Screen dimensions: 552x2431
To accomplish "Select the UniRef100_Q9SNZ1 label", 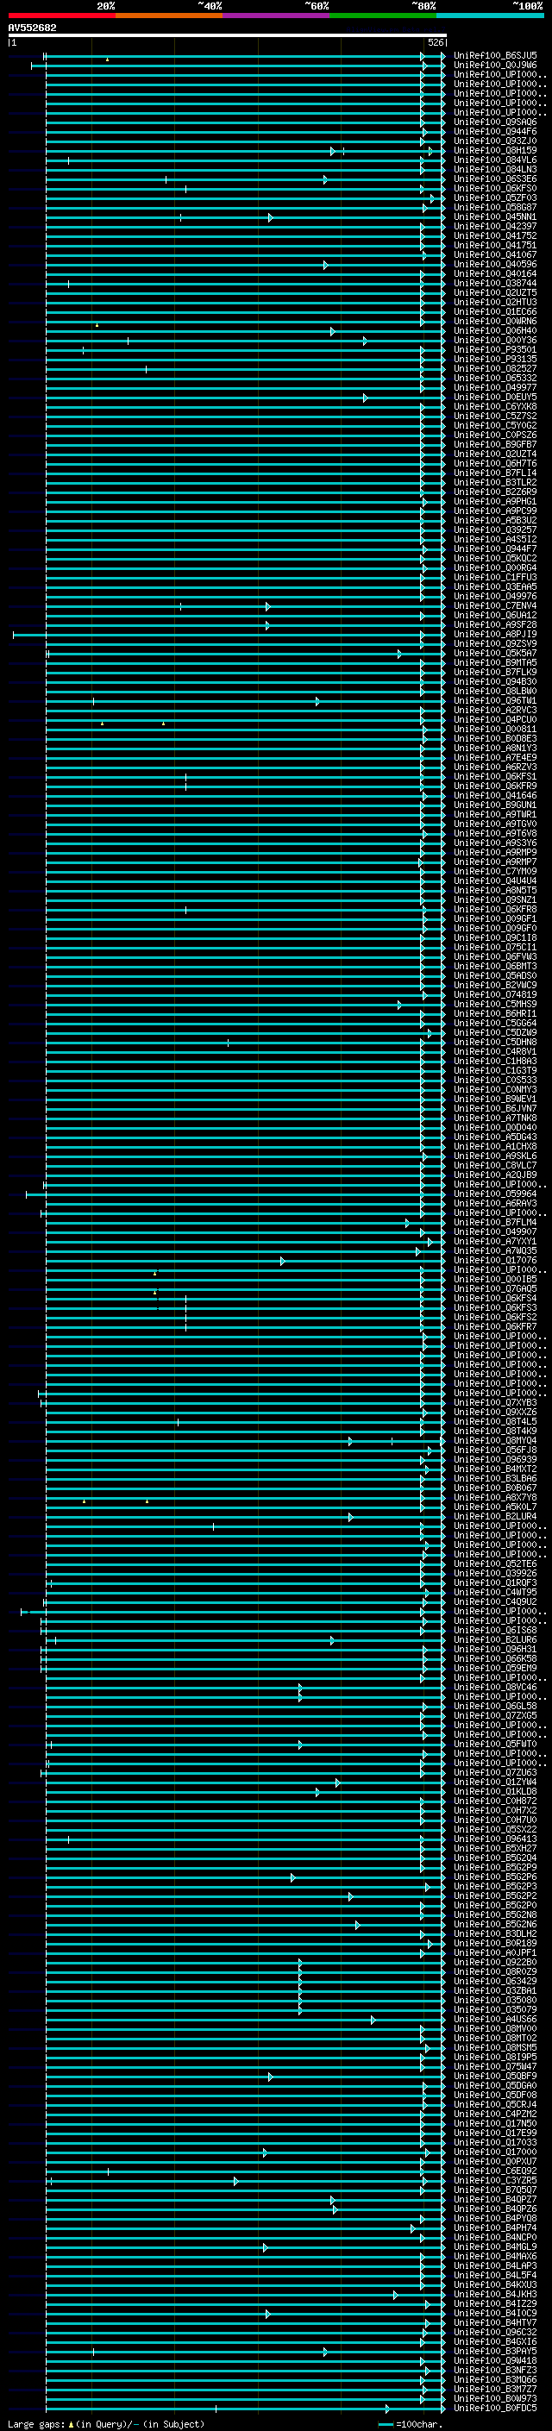I will click(x=495, y=899).
